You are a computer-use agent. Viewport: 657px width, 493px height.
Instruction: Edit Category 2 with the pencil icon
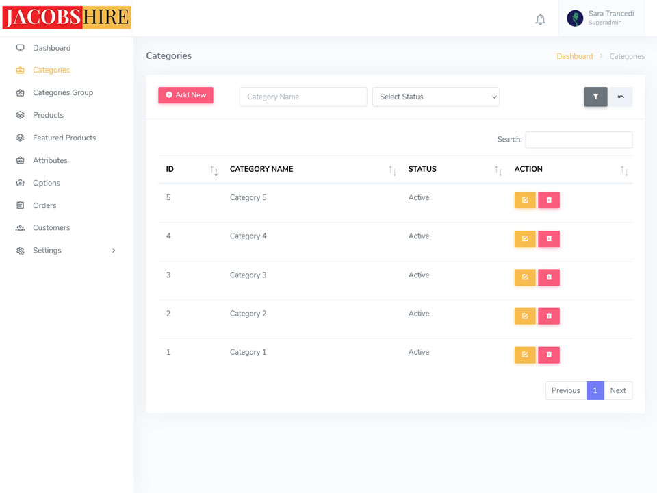coord(525,316)
